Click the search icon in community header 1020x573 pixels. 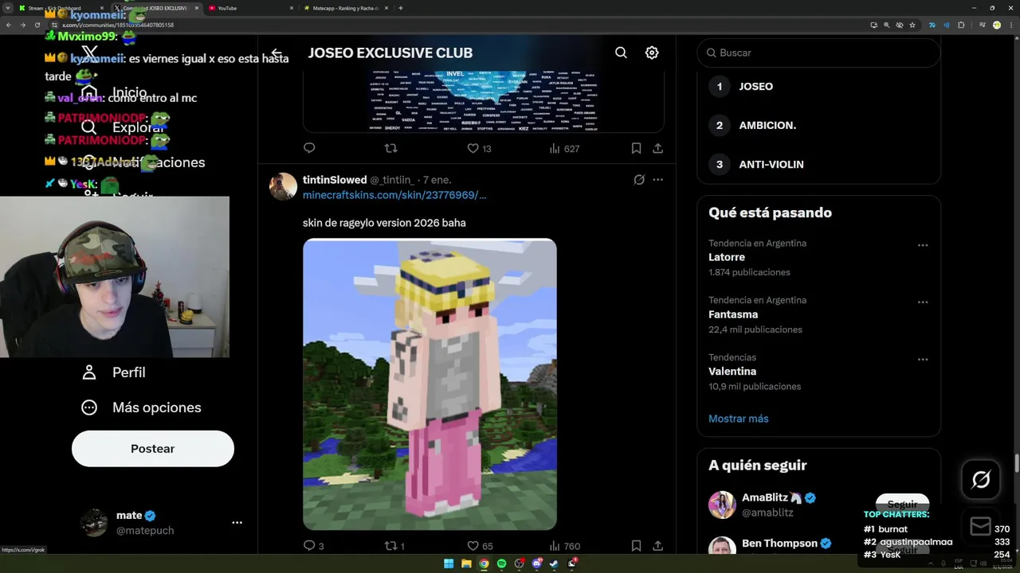(x=621, y=53)
